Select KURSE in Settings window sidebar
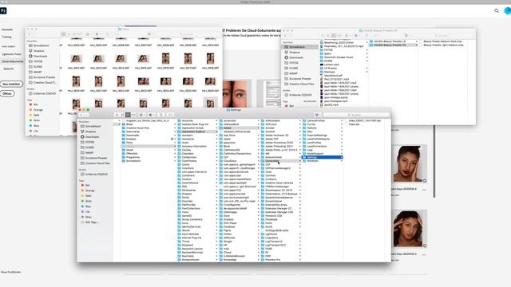511x287 pixels. point(89,147)
